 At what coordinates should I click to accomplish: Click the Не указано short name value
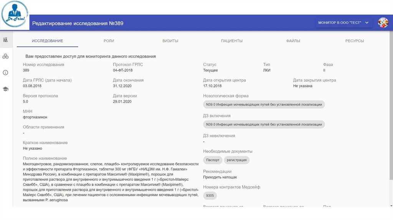(32, 148)
